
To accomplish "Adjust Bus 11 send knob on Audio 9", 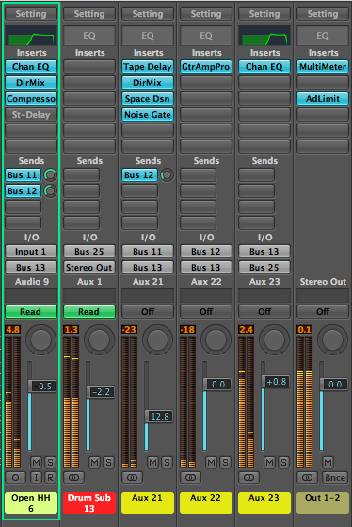I will coord(50,174).
